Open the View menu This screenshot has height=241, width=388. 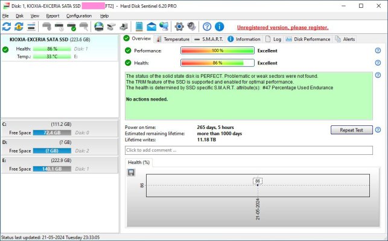point(34,16)
